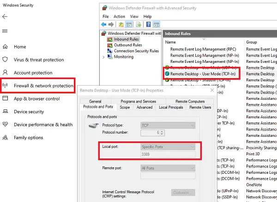The height and width of the screenshot is (202, 277).
Task: Switch to the Remote Users tab
Action: click(200, 107)
